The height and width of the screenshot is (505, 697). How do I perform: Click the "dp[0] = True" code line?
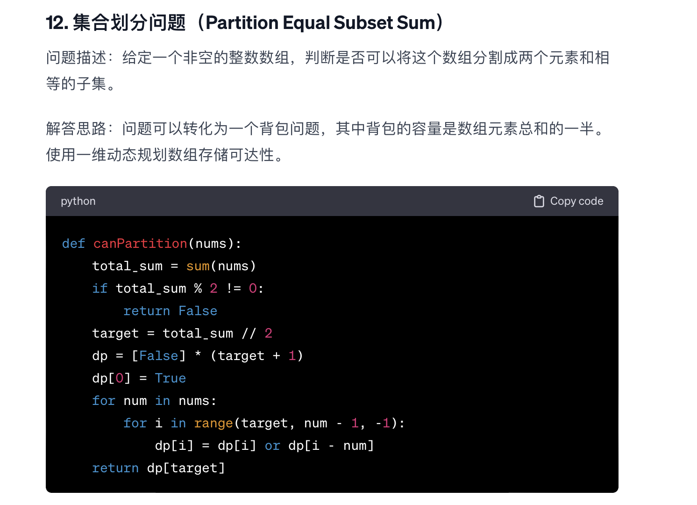click(139, 378)
